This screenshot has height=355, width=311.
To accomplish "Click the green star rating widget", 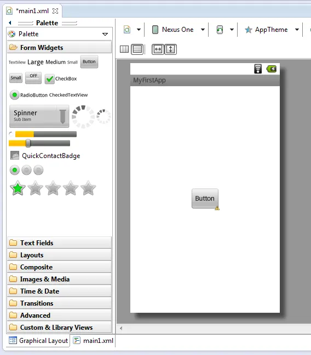I will click(18, 188).
